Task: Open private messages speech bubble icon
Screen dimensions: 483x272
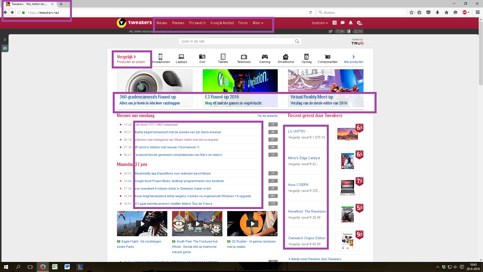Action: pos(342,23)
